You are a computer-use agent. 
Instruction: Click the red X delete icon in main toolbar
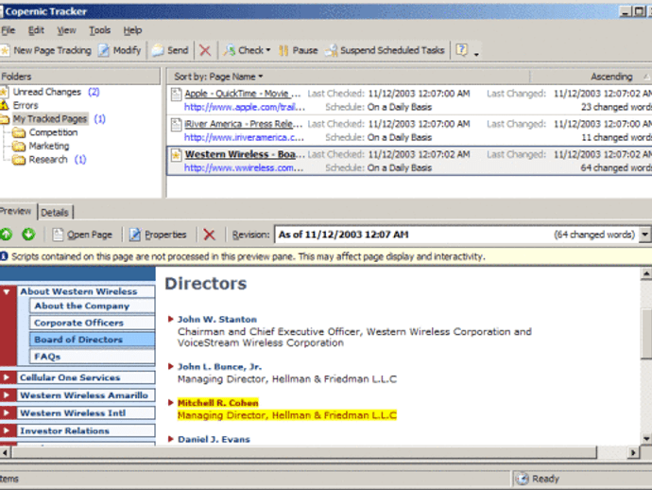(205, 50)
